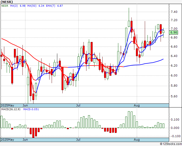
Task: Click the 7.40 price axis label
Action: (174, 12)
